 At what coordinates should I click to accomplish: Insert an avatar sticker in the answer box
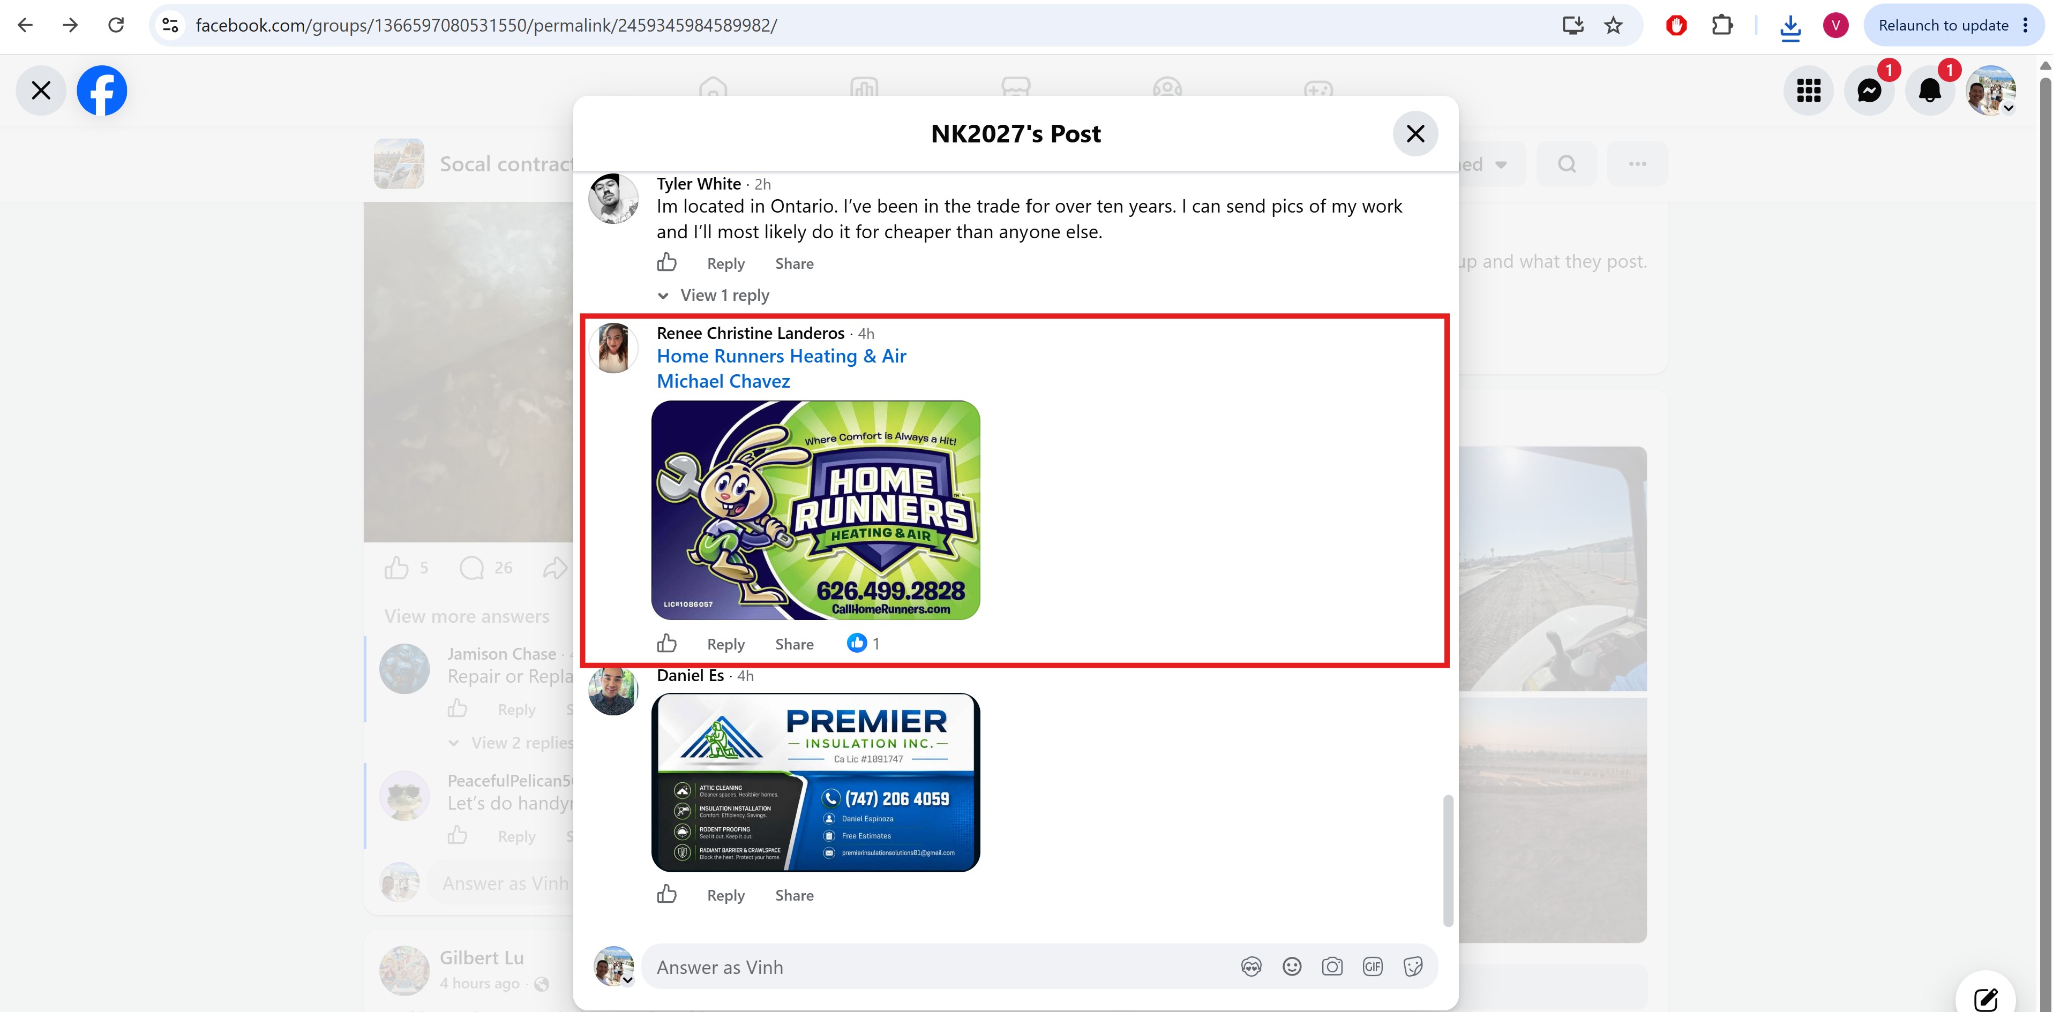[1251, 966]
